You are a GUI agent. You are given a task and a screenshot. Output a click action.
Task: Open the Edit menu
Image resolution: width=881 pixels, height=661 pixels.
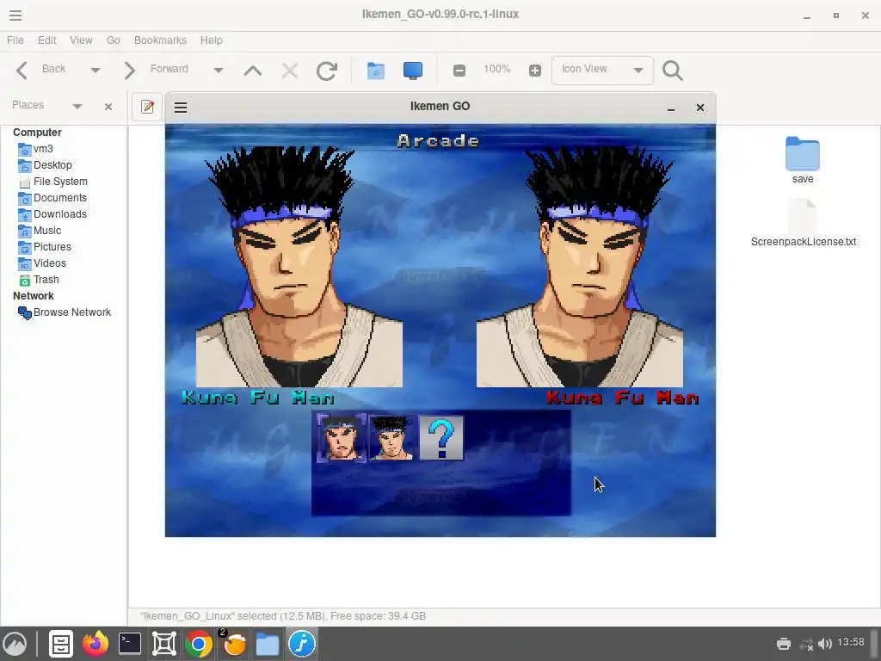(46, 40)
